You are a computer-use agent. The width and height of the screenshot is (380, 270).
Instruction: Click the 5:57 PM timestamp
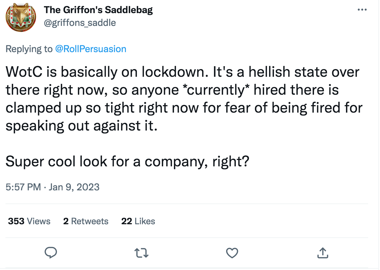23,187
